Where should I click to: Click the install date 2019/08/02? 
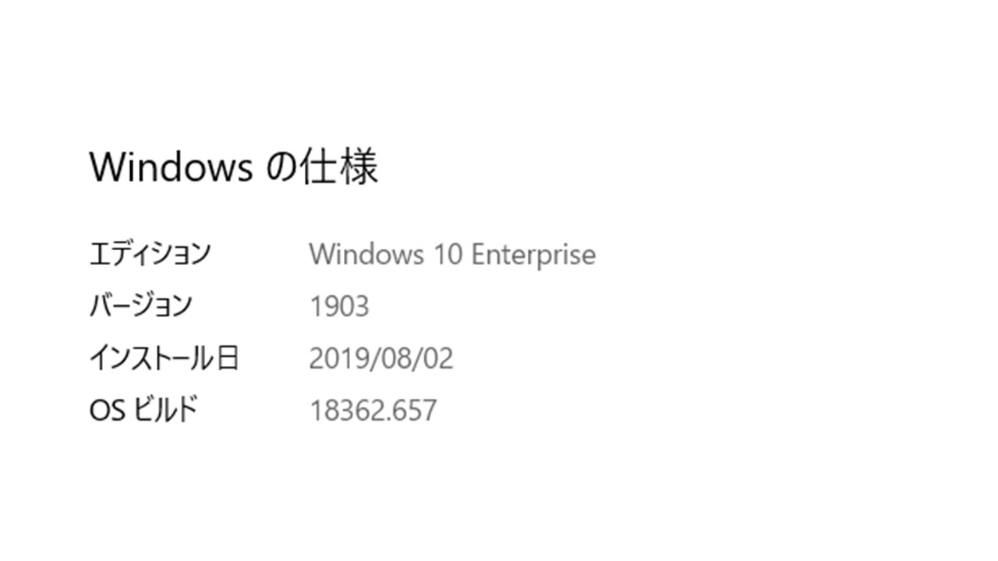(381, 358)
